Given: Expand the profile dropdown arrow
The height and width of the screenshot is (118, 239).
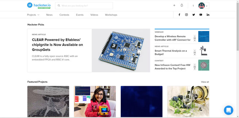Looking at the screenshot, I should point(207,6).
